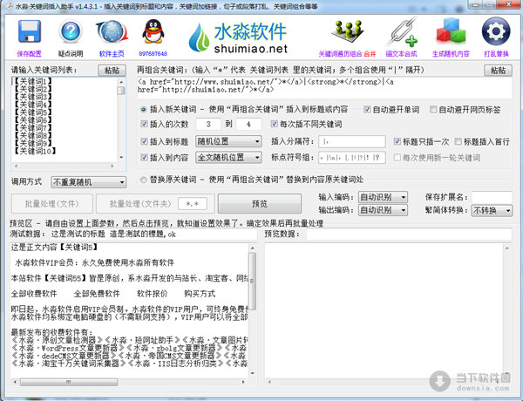523x401 pixels.
Task: Toggle 插入到内容 checkbox
Action: coord(144,158)
